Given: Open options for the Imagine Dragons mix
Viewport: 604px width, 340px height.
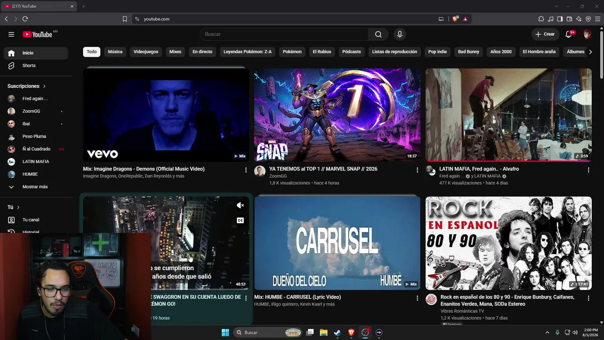Looking at the screenshot, I should point(246,170).
